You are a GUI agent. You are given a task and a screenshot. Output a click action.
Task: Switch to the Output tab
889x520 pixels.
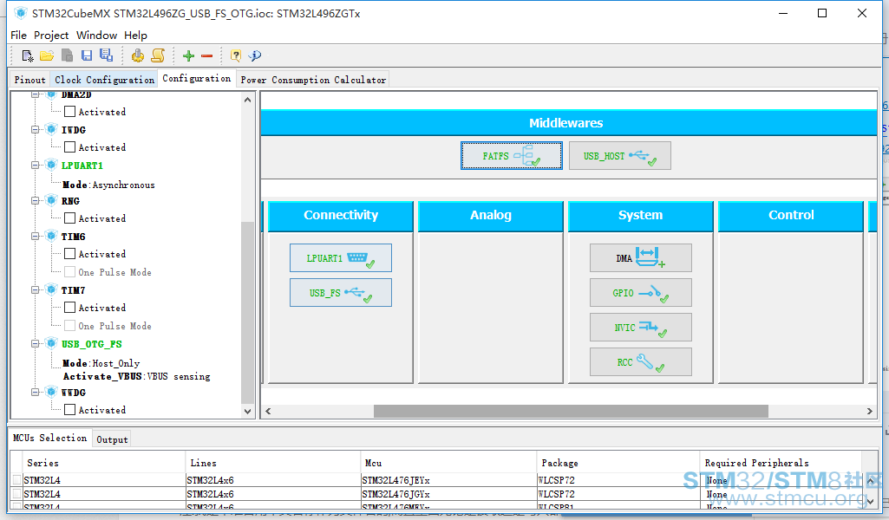click(112, 439)
